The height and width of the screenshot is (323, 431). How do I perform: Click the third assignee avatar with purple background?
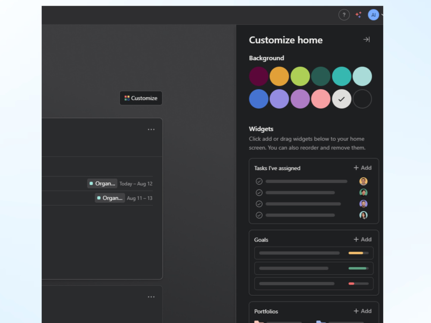tap(363, 204)
